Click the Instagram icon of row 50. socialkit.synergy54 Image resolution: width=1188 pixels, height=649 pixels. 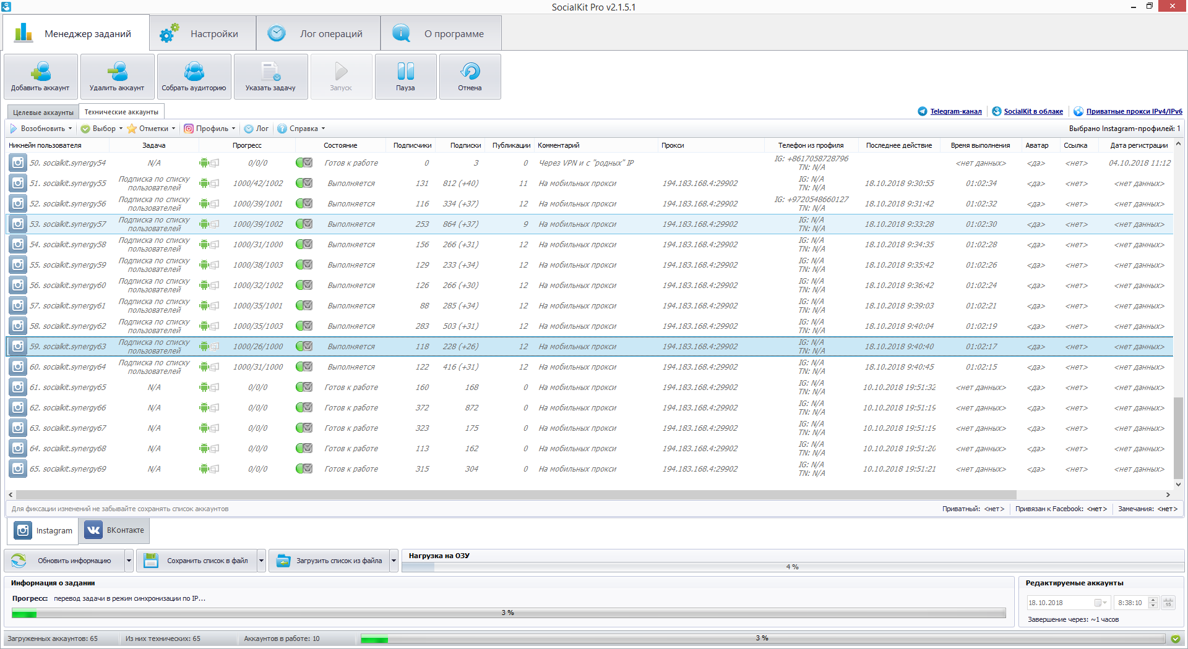(x=18, y=163)
